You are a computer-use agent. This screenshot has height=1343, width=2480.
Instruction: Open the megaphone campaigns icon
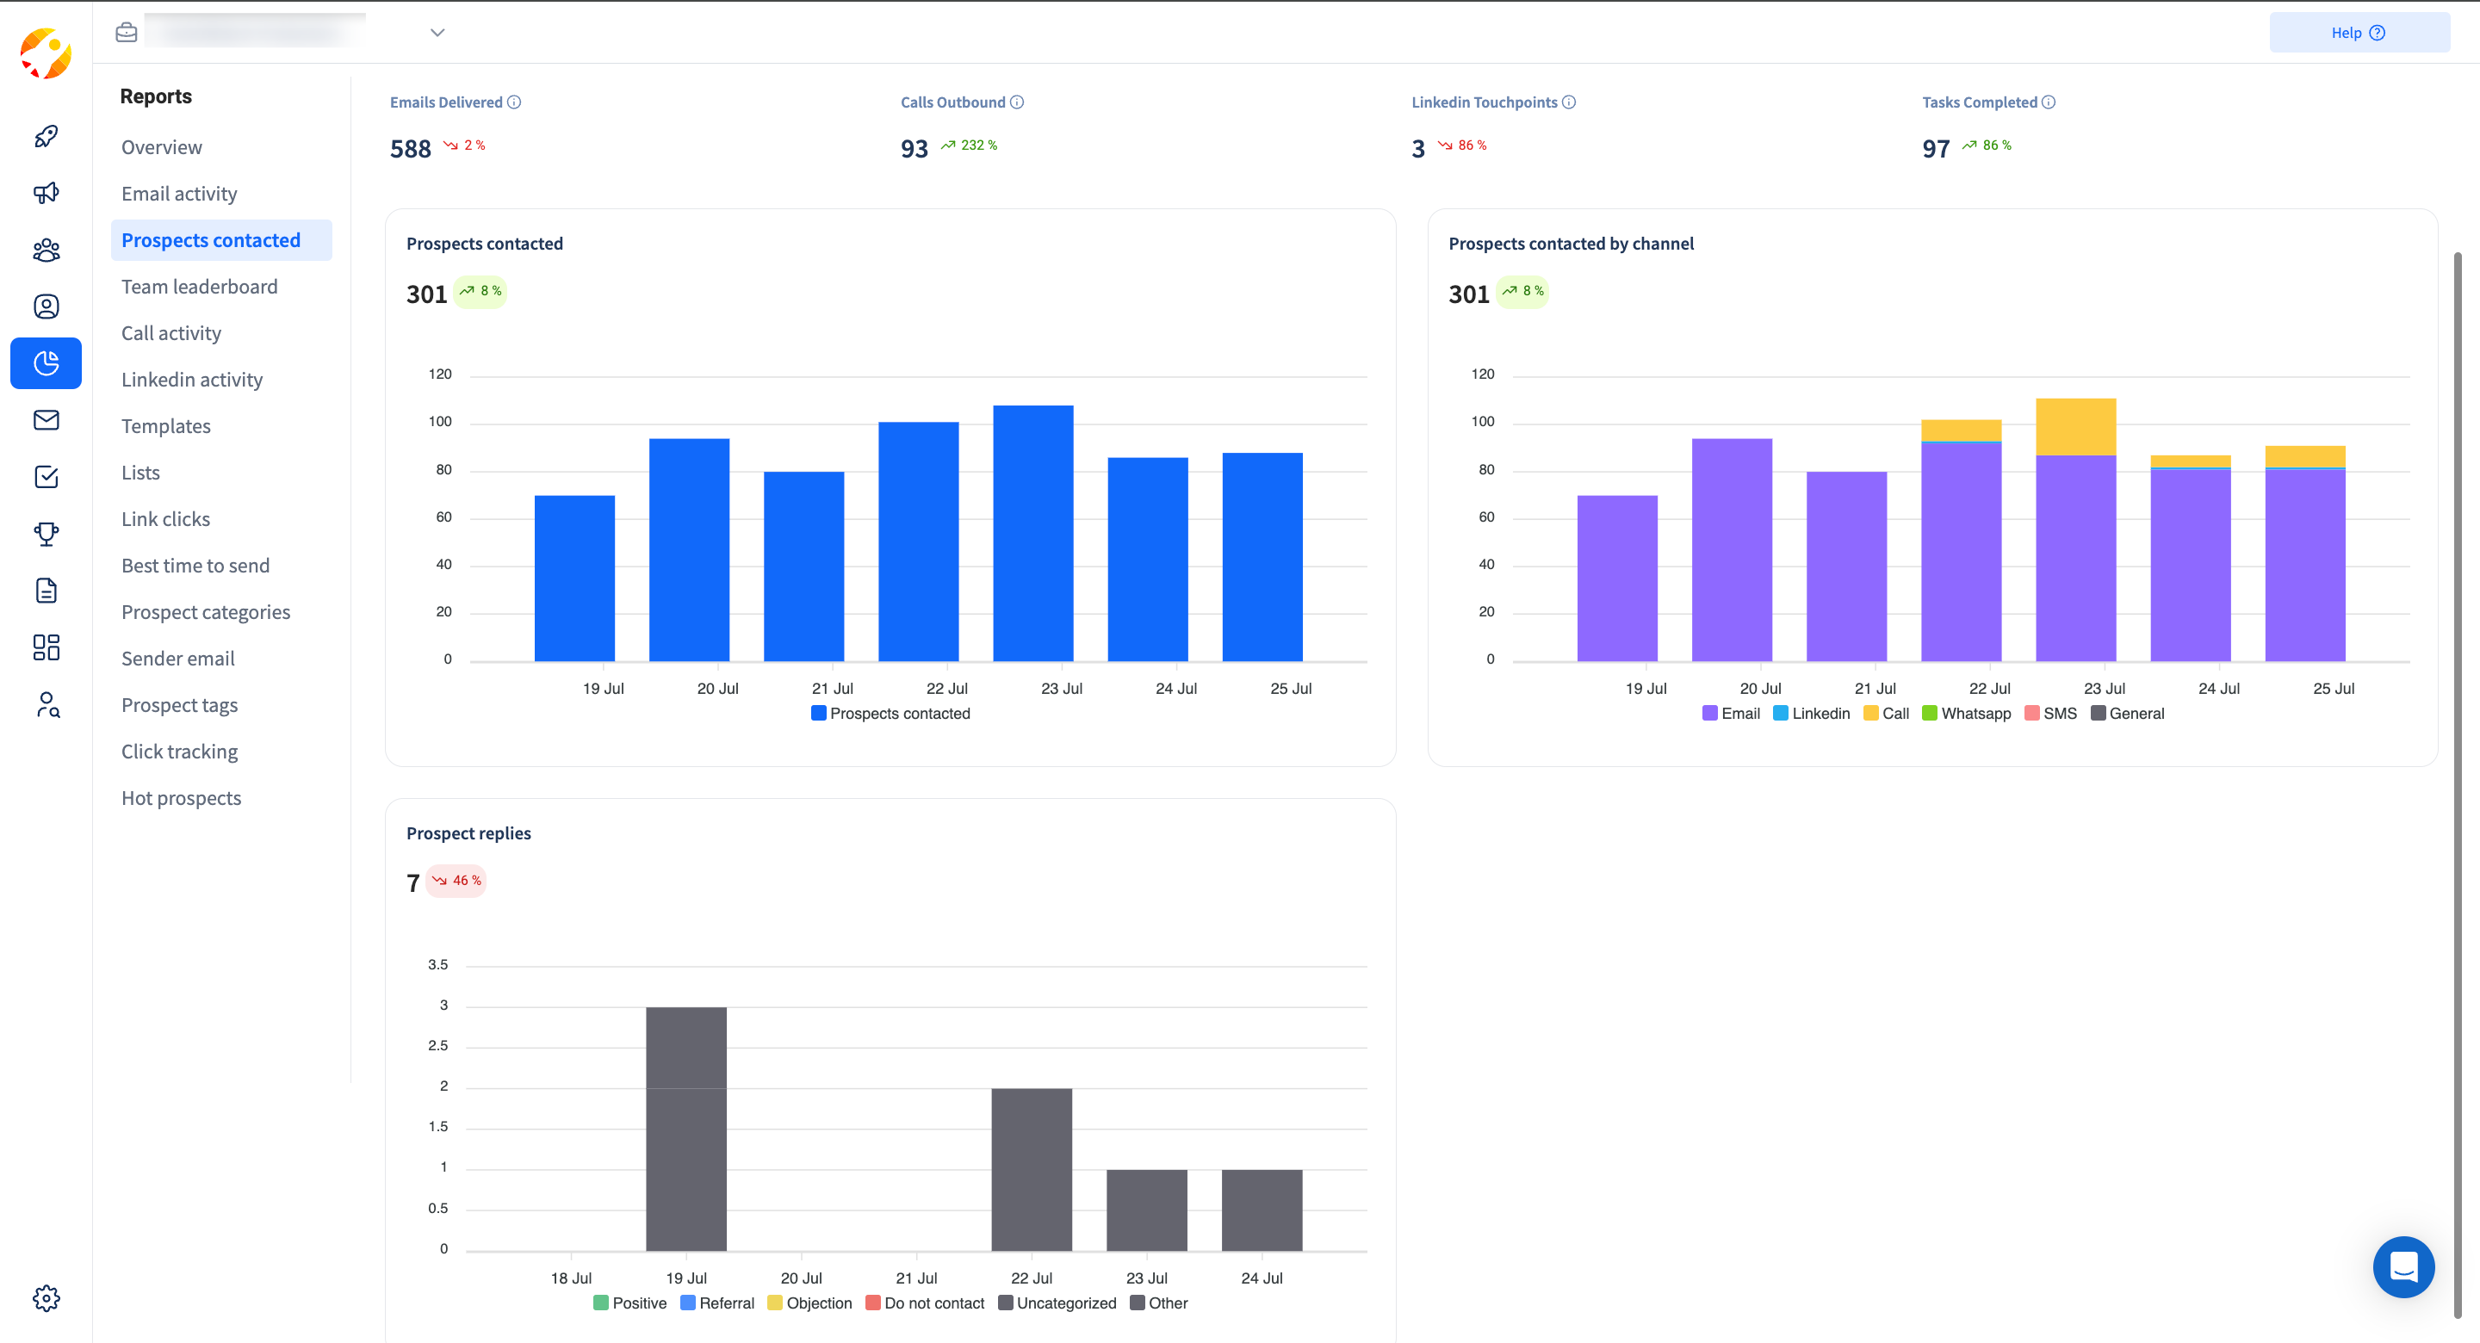pyautogui.click(x=46, y=193)
